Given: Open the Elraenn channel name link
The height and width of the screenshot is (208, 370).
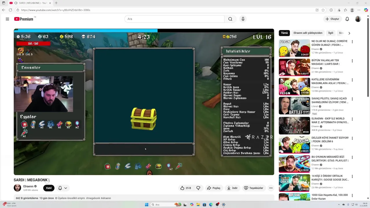Looking at the screenshot, I should [x=28, y=186].
